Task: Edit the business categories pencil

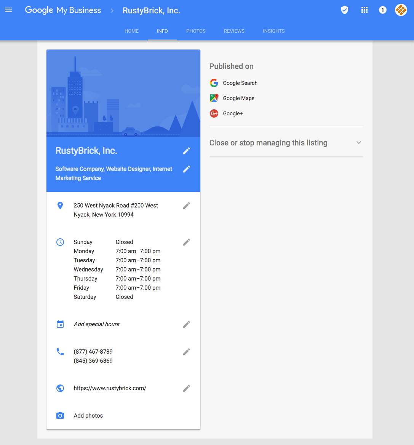Action: tap(187, 169)
